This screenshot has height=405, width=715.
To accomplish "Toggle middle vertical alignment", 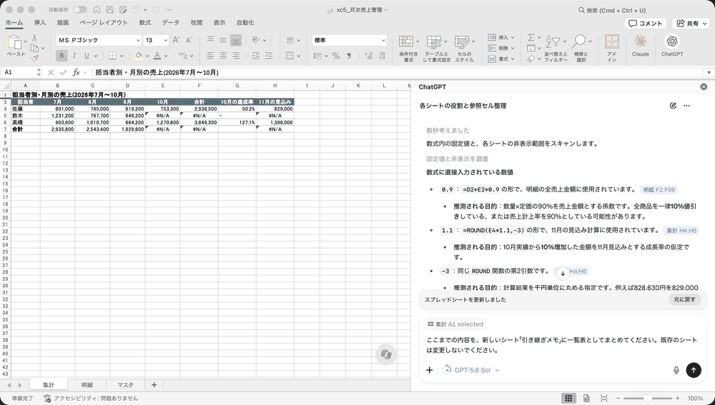I will coord(223,40).
